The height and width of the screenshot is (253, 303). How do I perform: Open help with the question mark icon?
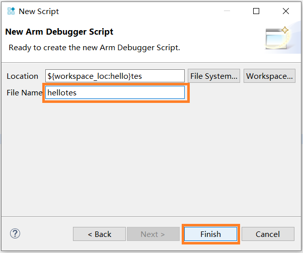point(15,233)
